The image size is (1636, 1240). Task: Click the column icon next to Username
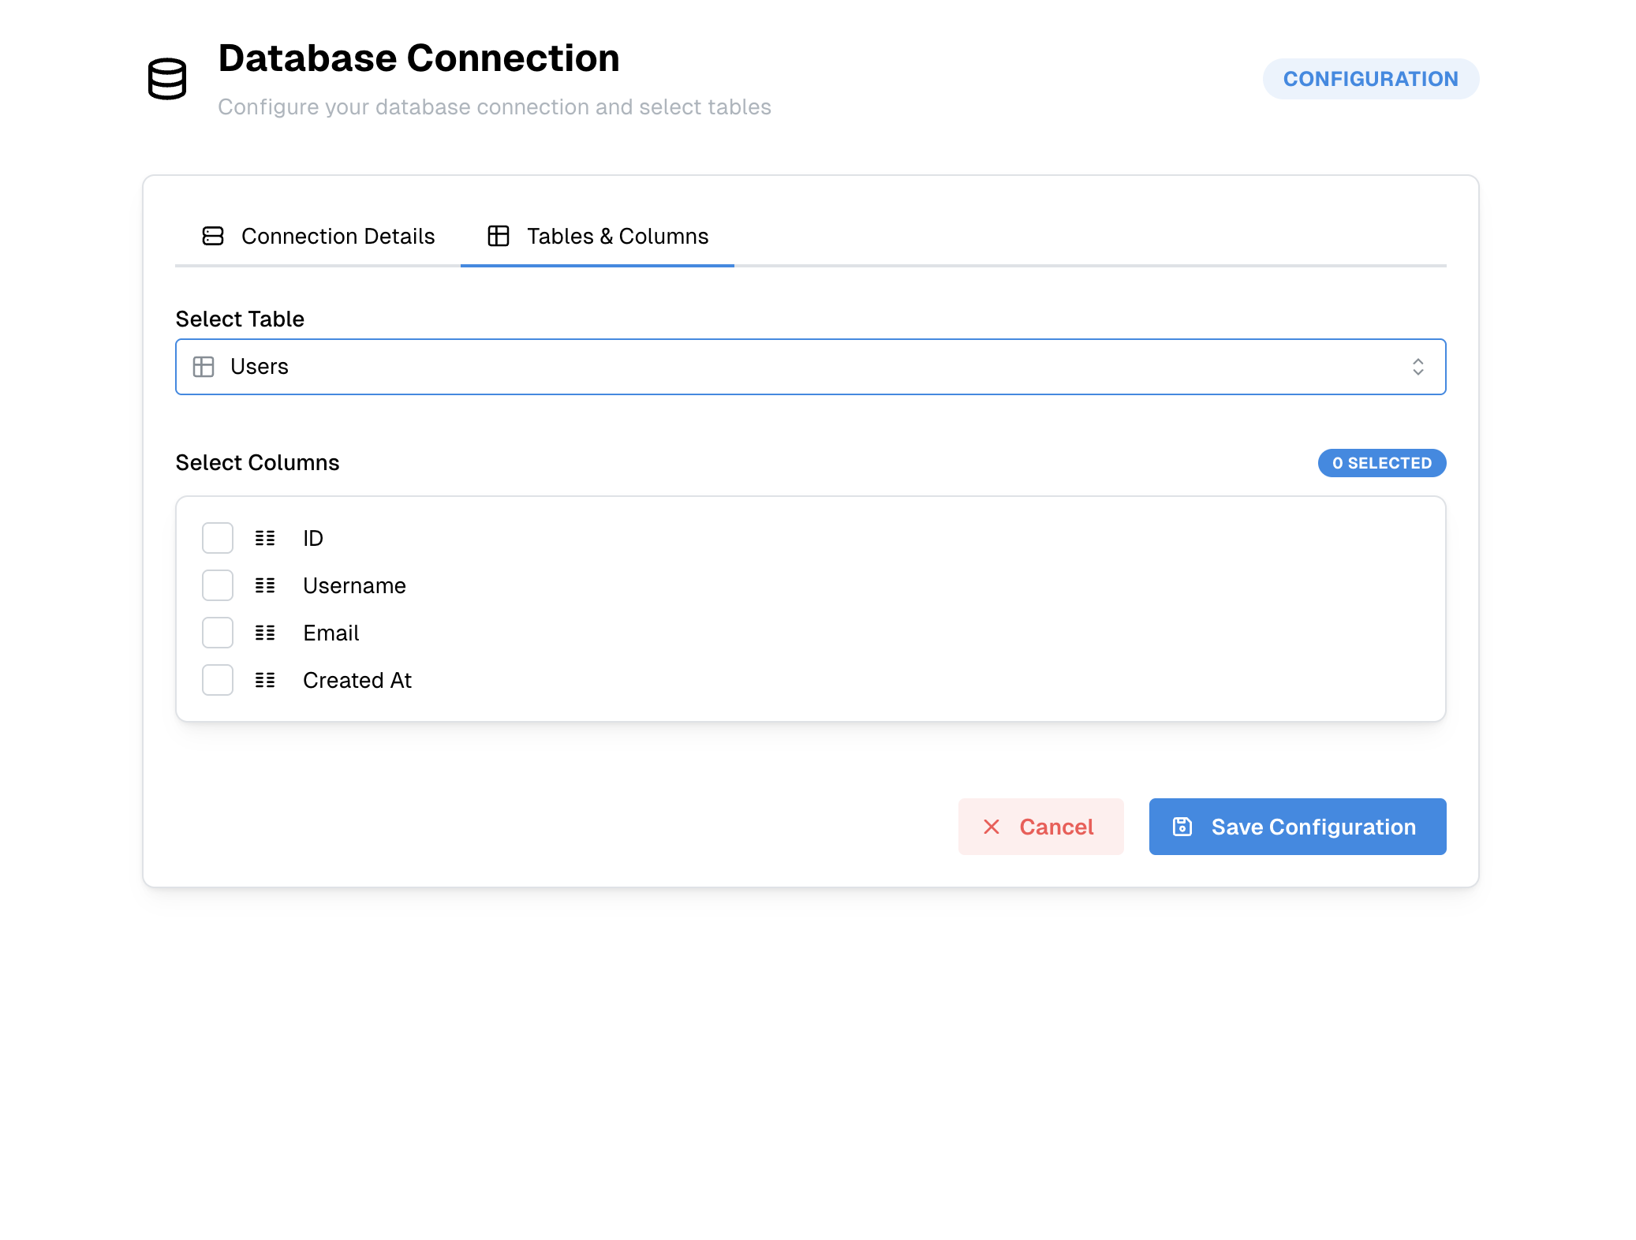pyautogui.click(x=265, y=585)
